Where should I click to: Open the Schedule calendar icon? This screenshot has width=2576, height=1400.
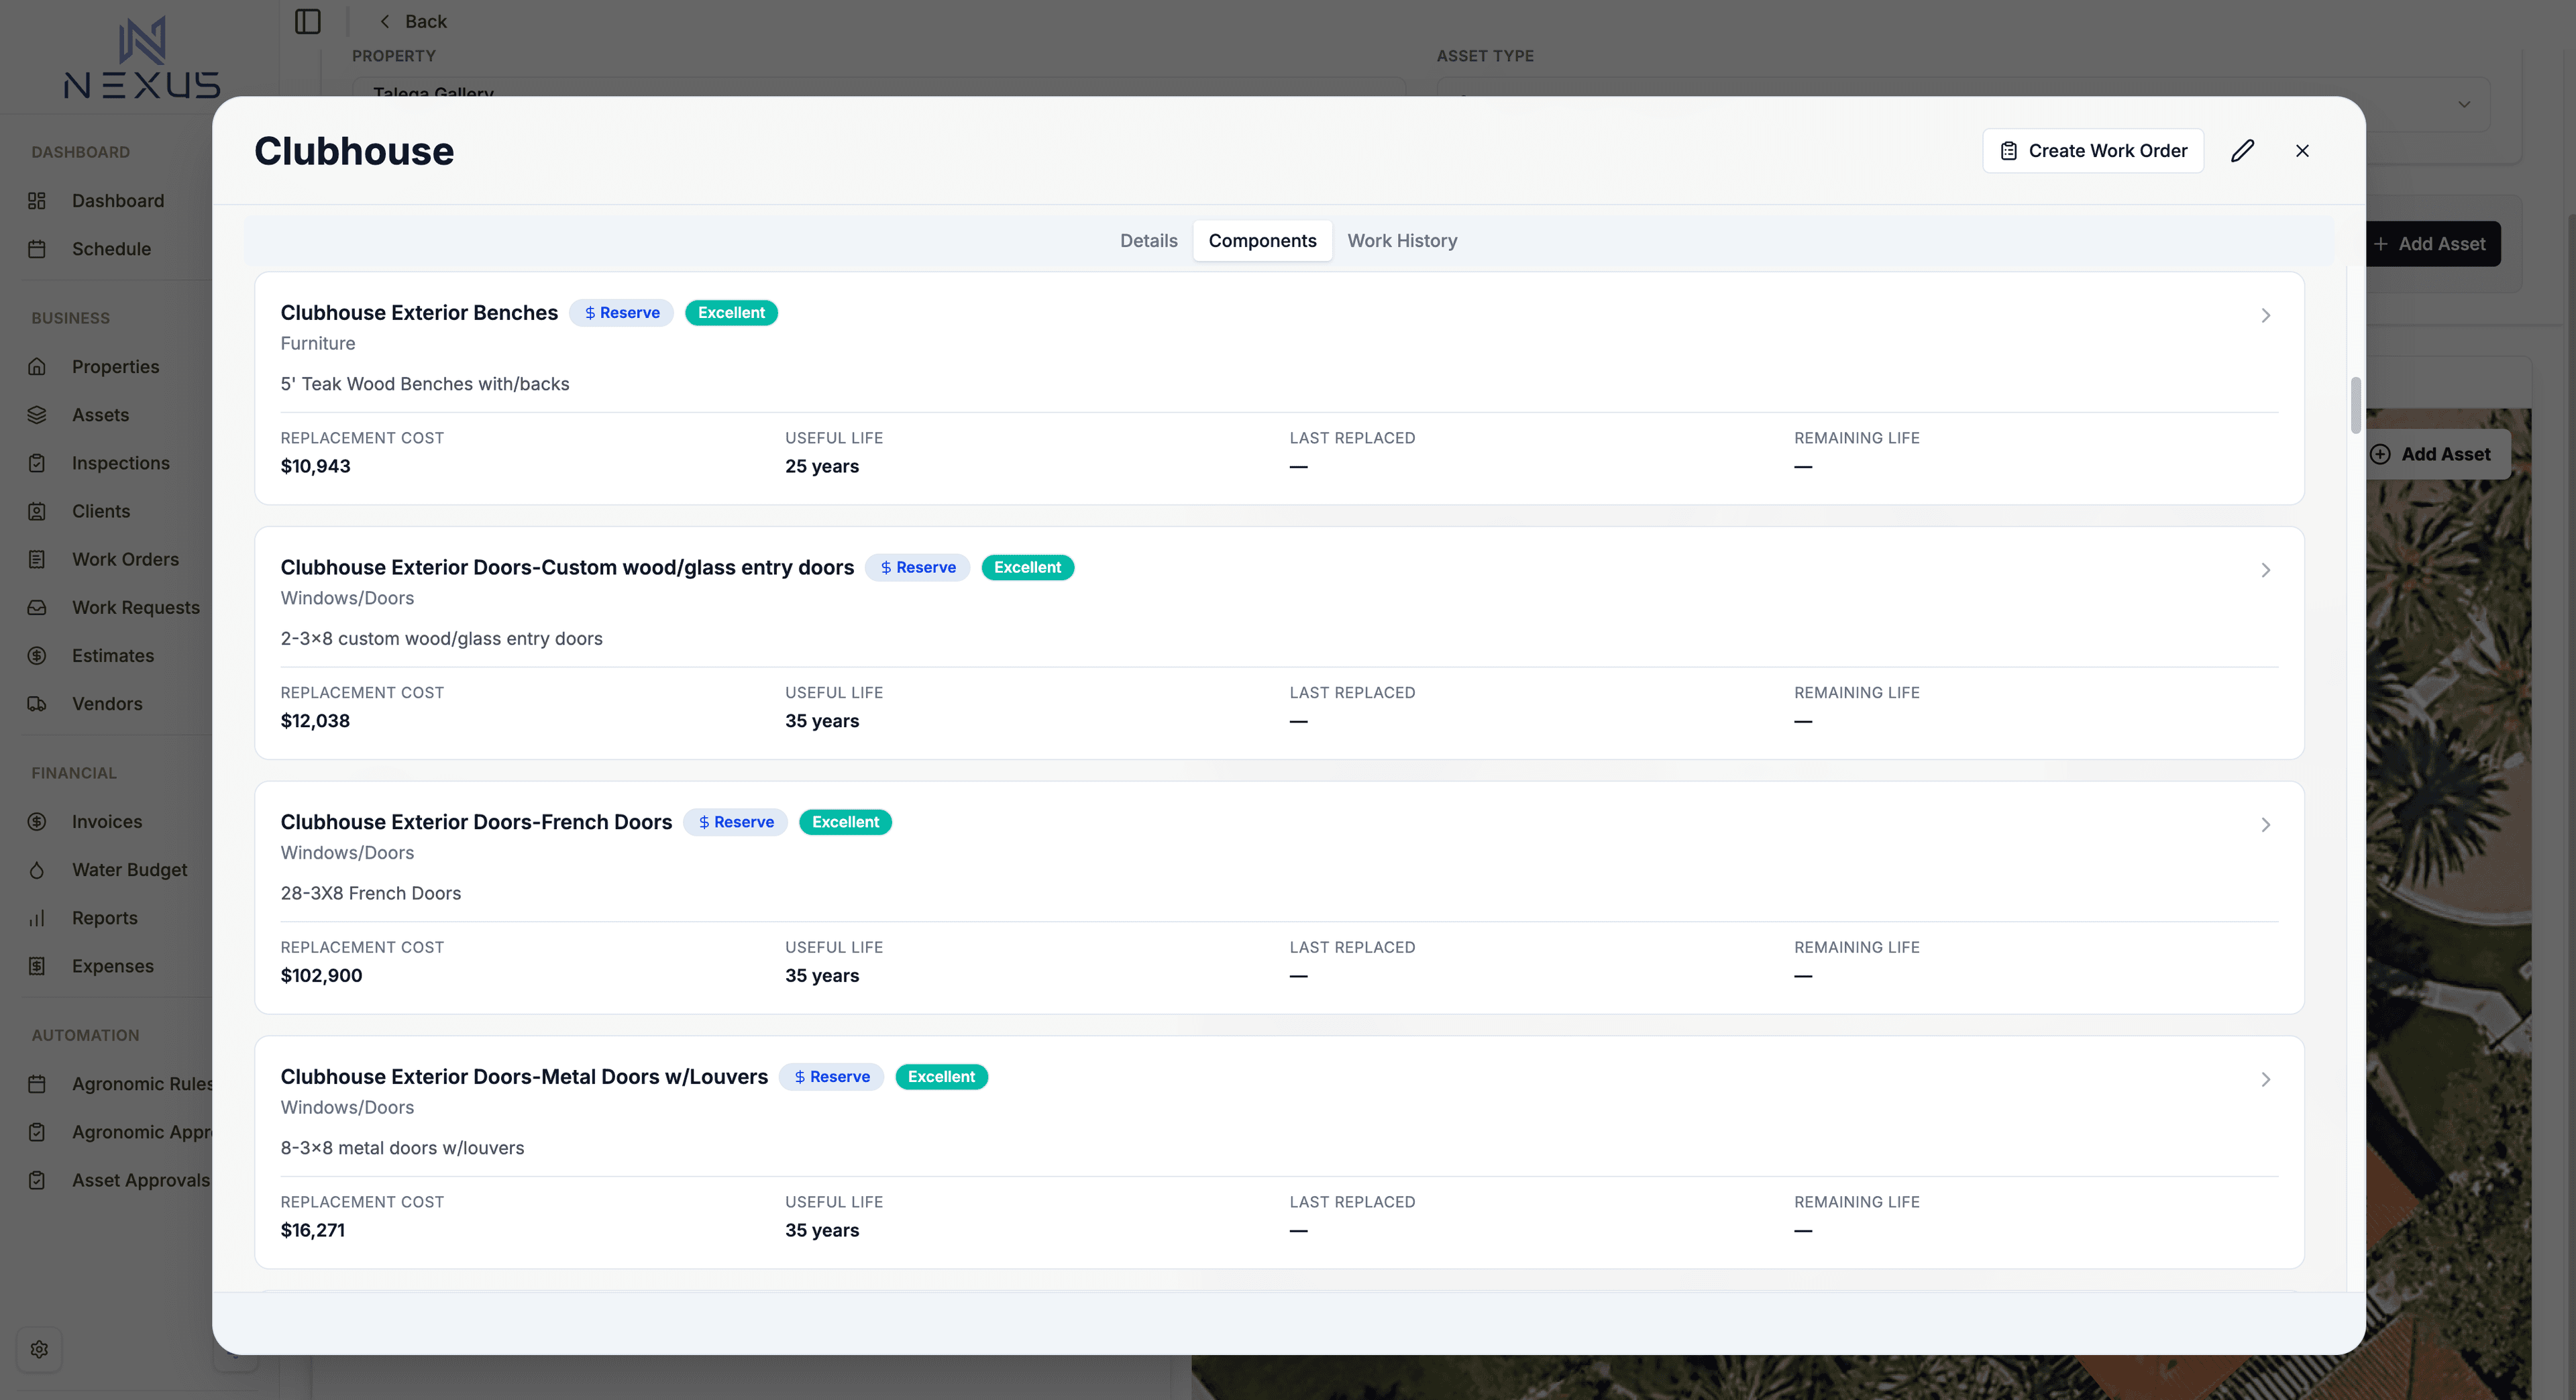[37, 249]
